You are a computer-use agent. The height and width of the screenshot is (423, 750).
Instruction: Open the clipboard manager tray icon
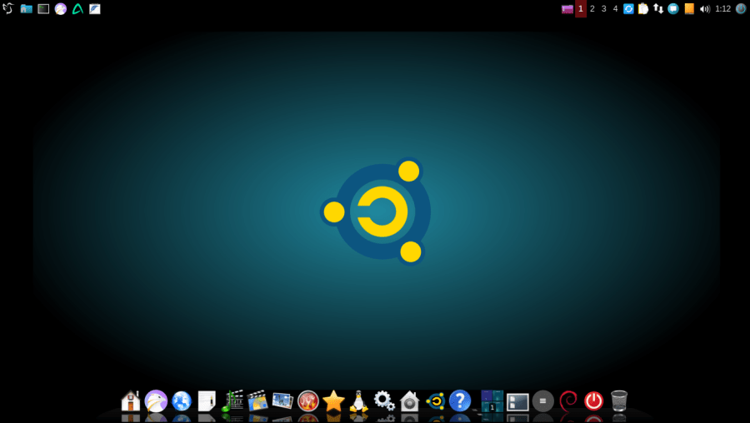tap(643, 9)
